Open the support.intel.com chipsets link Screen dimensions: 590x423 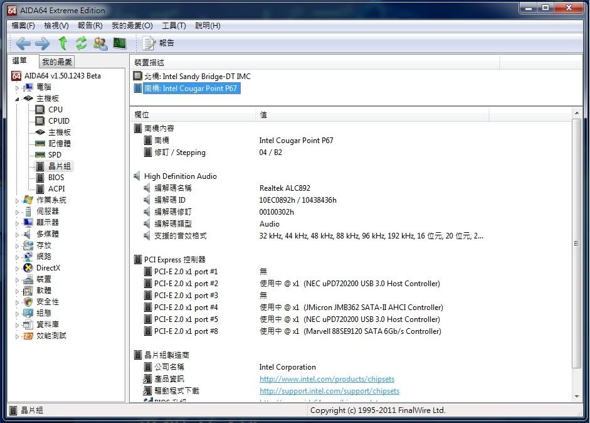click(x=329, y=391)
